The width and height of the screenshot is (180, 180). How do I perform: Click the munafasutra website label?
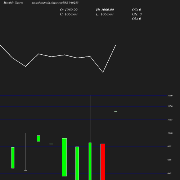[x=47, y=3]
